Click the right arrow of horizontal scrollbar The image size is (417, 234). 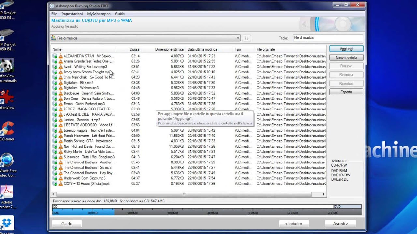(x=324, y=194)
